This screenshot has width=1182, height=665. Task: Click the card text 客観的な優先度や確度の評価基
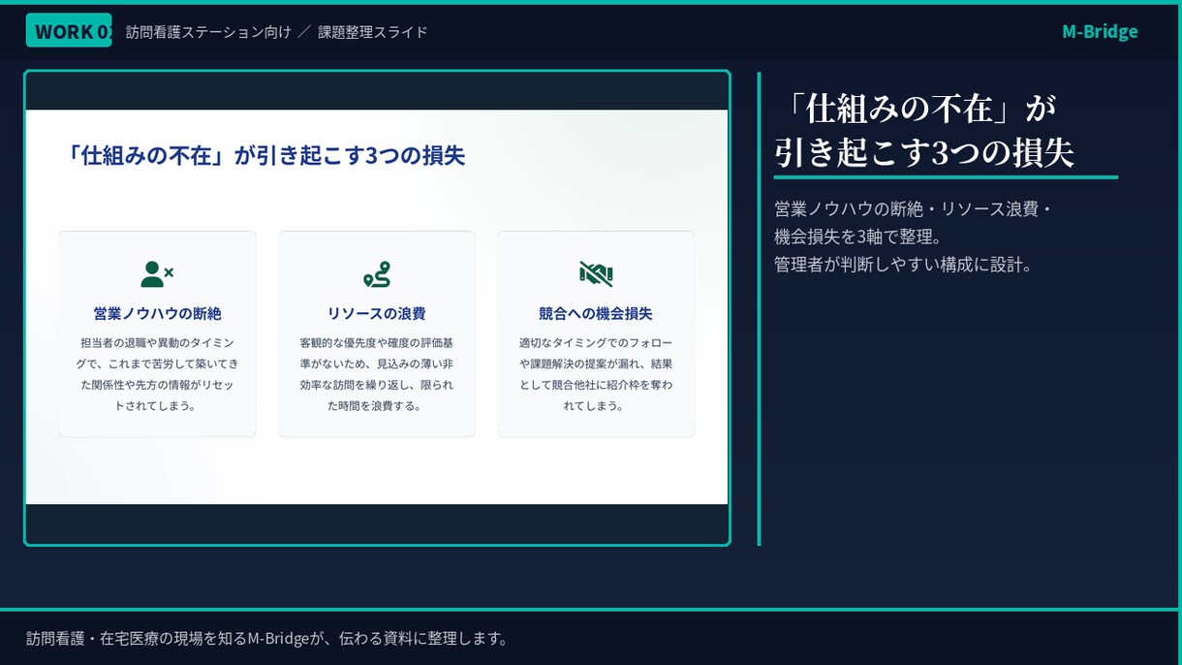point(377,343)
